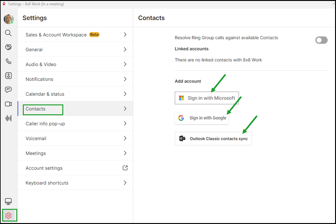This screenshot has width=336, height=224.
Task: Click the Settings panel heading
Action: point(35,18)
